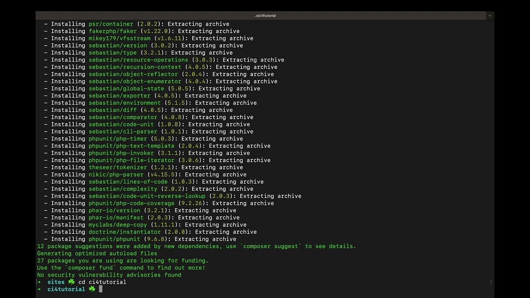The height and width of the screenshot is (298, 530).
Task: Click the 'sites' prompt directory name
Action: [x=56, y=282]
